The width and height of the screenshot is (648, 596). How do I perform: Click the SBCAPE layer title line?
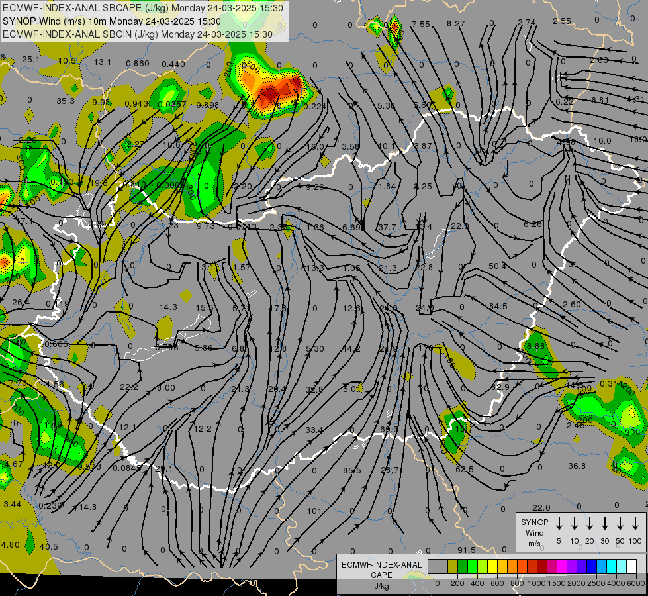(x=143, y=8)
